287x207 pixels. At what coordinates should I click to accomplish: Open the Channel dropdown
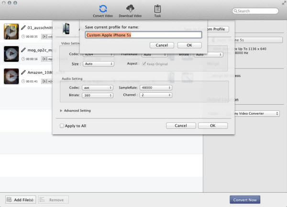pos(156,95)
